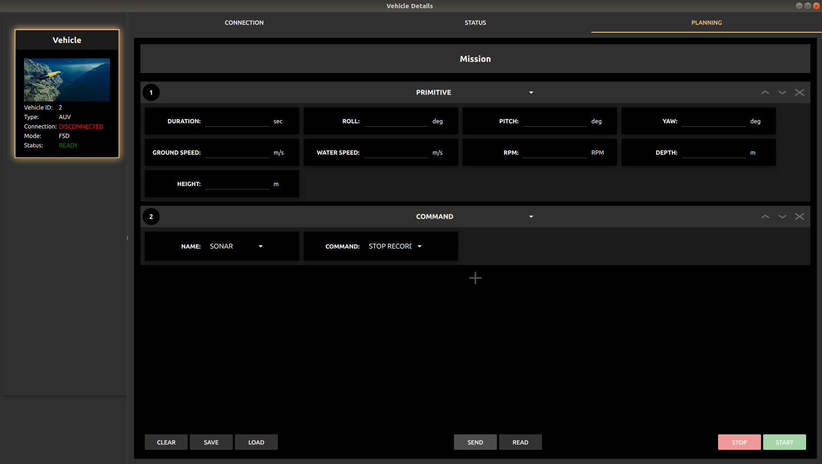Select the PLANNING tab
Image resolution: width=822 pixels, height=464 pixels.
pos(706,23)
